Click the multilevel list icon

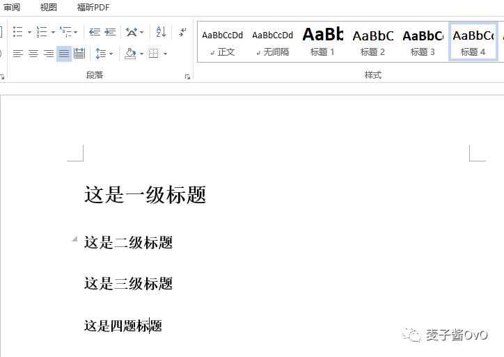(65, 32)
